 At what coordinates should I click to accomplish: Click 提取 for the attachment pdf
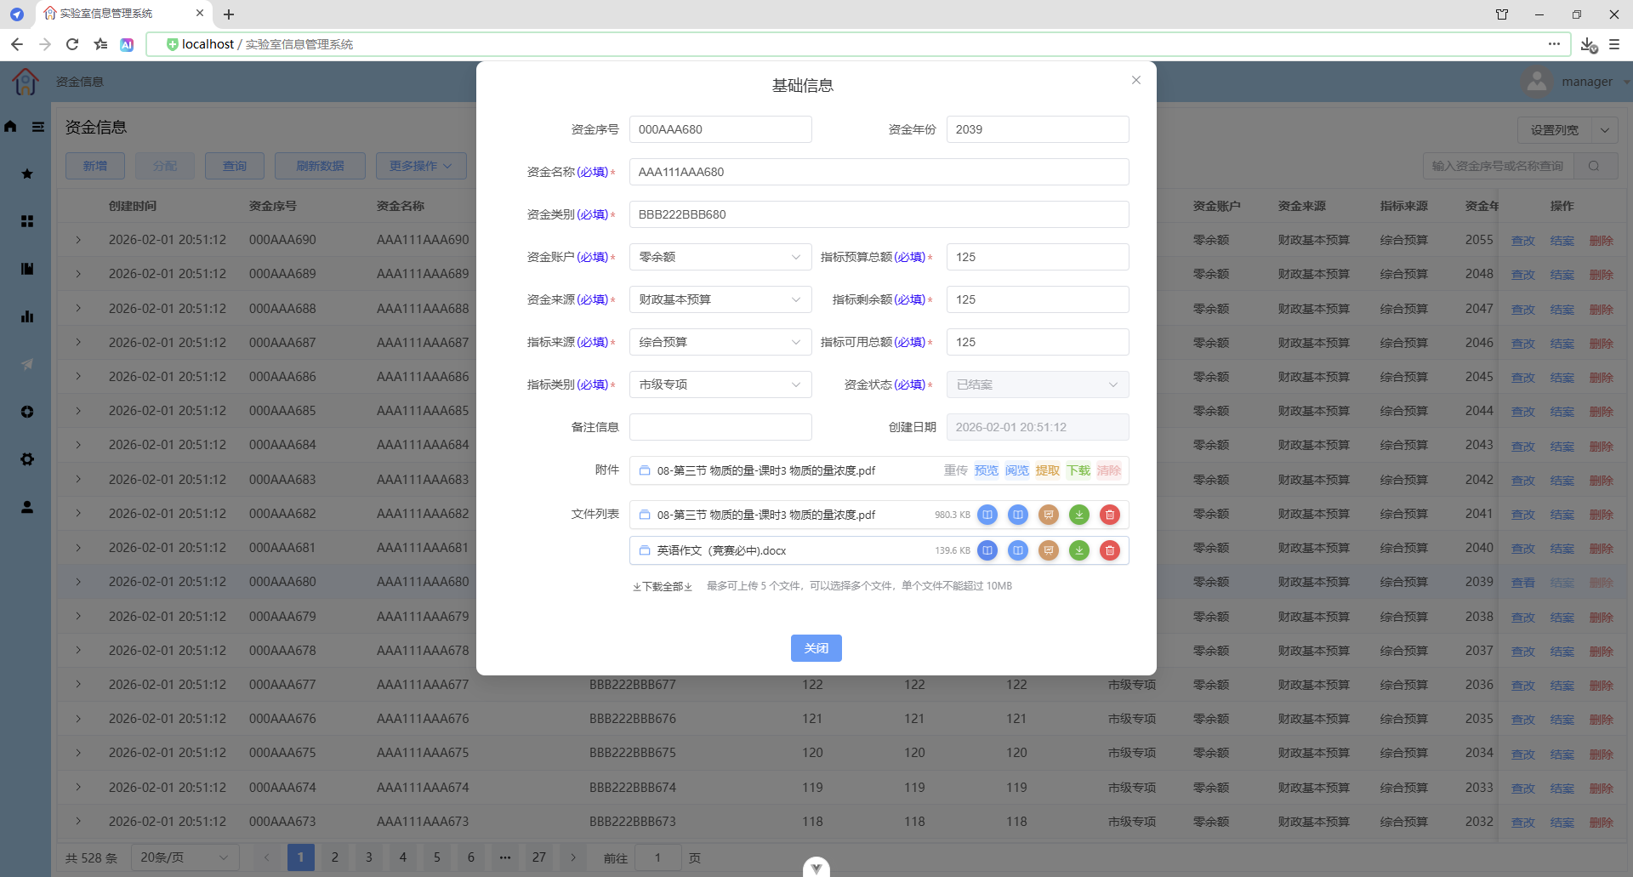[x=1048, y=470]
